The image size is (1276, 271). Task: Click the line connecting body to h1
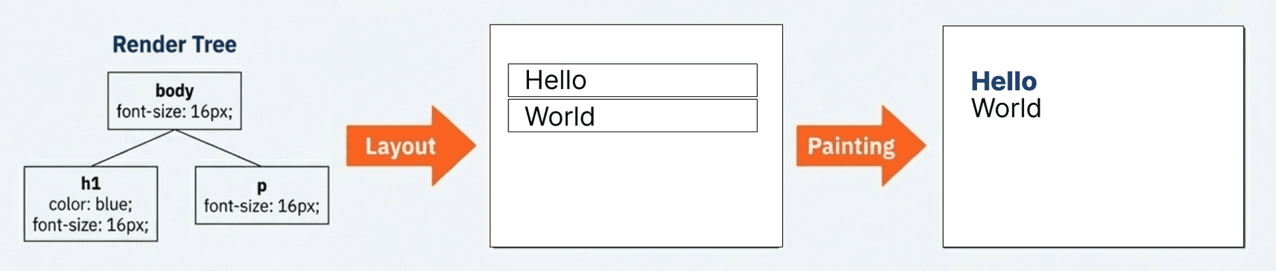133,147
